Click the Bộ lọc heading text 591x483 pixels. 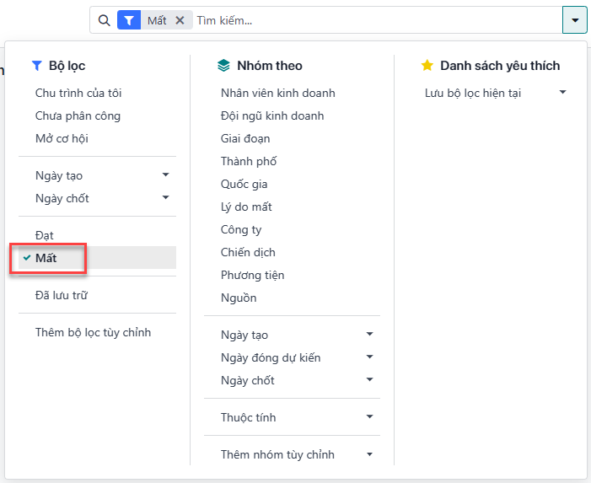(67, 66)
